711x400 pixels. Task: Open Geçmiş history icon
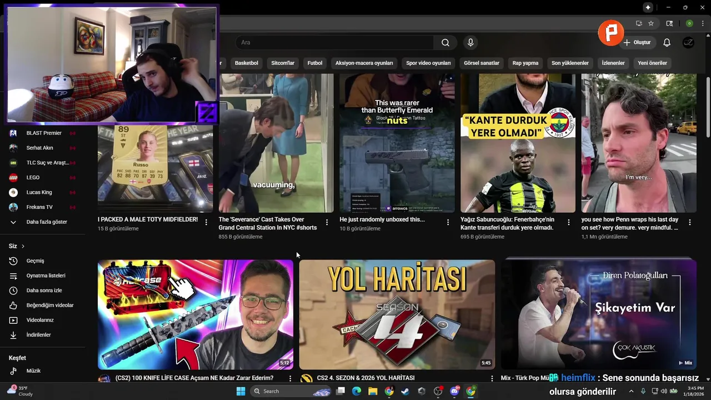13,261
